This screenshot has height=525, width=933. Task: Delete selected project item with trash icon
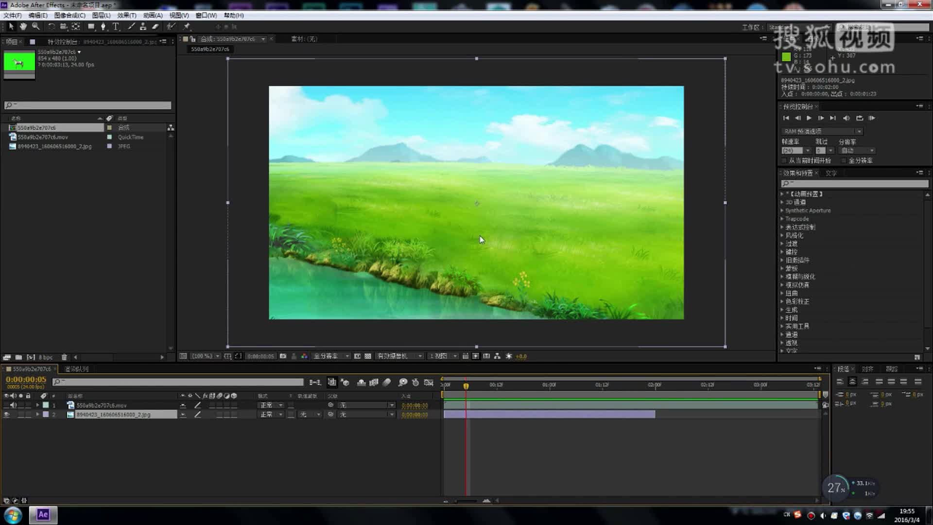click(x=64, y=357)
